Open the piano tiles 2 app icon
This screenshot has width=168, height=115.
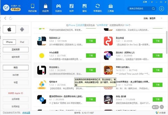point(41,41)
